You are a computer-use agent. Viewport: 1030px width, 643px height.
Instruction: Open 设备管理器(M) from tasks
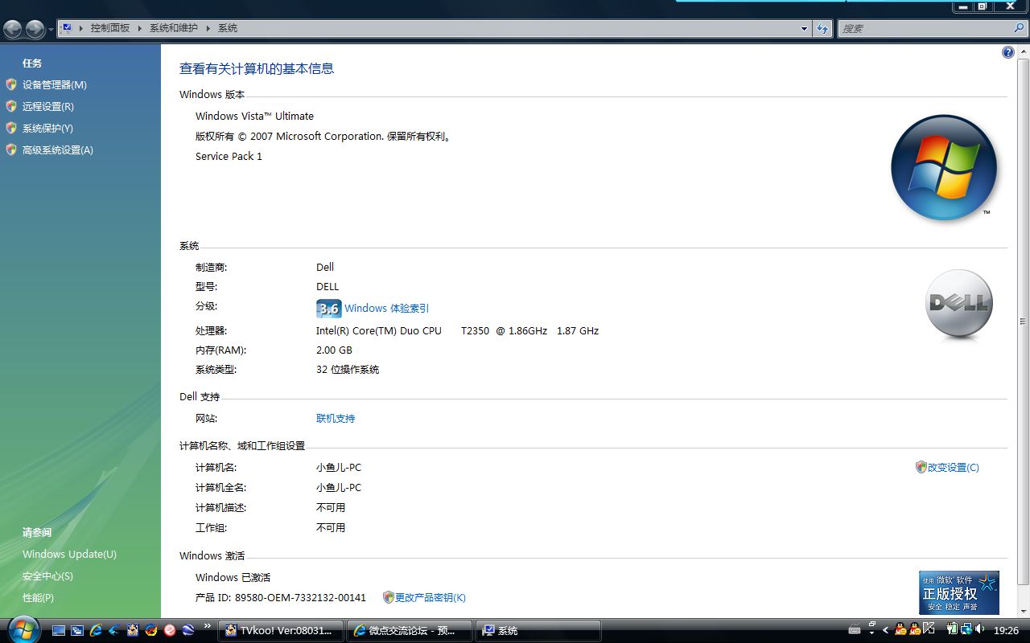55,84
